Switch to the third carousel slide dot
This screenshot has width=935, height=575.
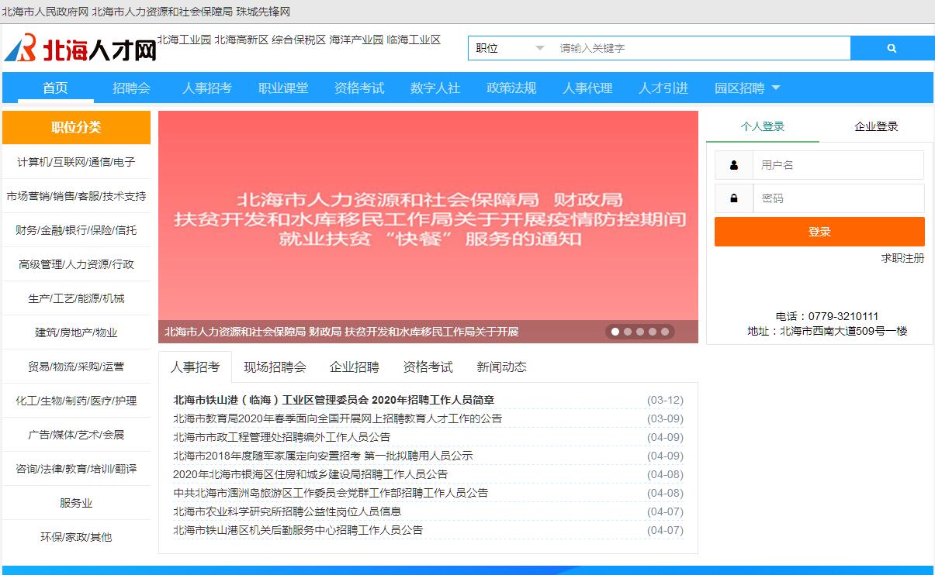640,332
